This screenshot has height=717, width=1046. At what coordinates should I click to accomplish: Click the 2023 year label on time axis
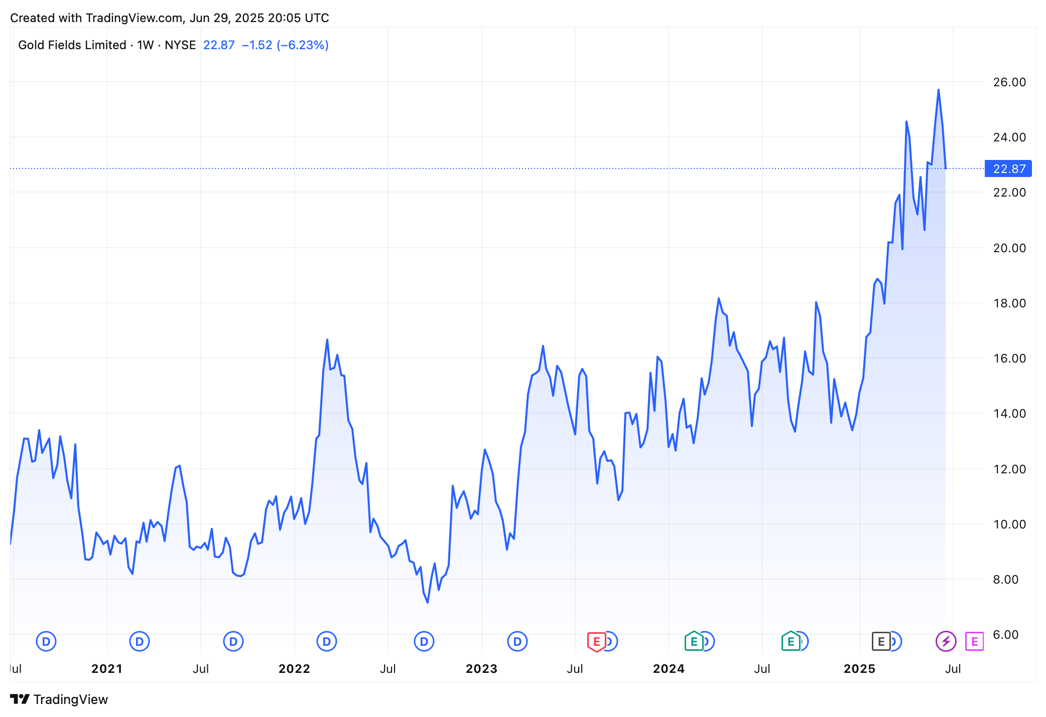pos(481,668)
